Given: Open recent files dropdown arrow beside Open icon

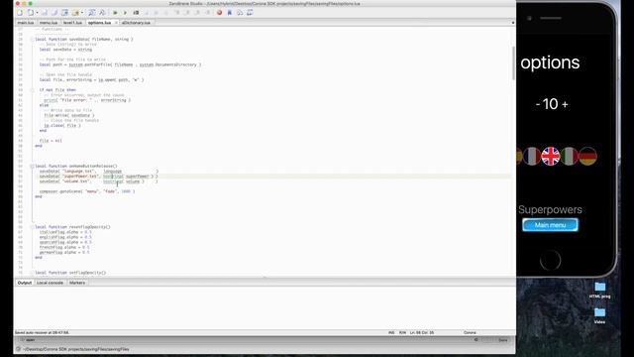Looking at the screenshot, I should [38, 13].
